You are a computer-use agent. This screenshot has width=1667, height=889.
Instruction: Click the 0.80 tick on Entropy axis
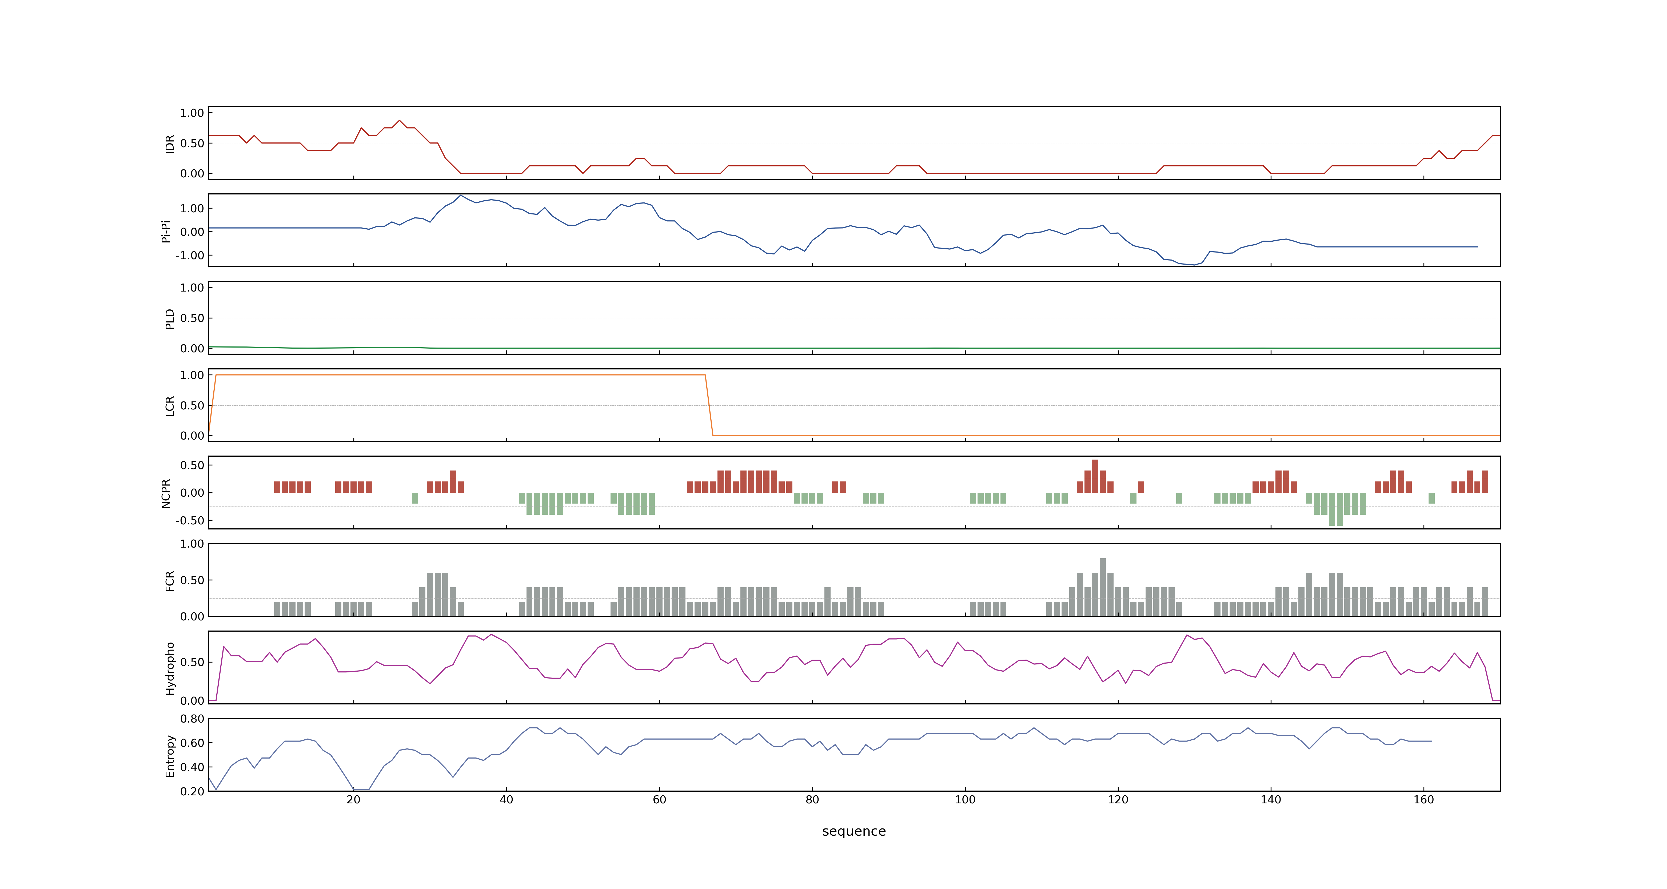[192, 719]
